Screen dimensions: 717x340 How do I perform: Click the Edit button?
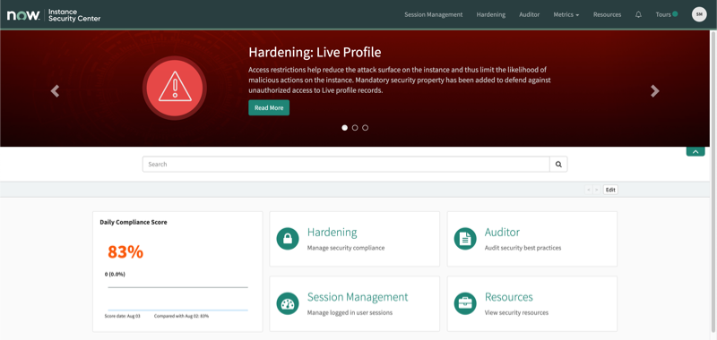click(x=610, y=190)
